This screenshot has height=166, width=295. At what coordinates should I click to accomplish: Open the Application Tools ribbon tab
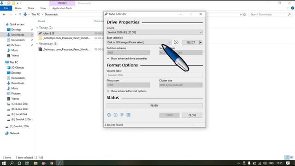62,8
